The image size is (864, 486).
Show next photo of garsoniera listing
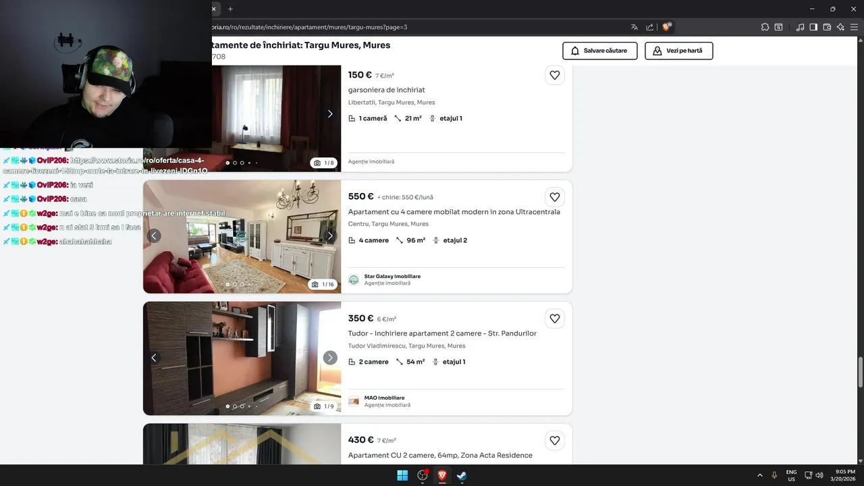[x=330, y=113]
